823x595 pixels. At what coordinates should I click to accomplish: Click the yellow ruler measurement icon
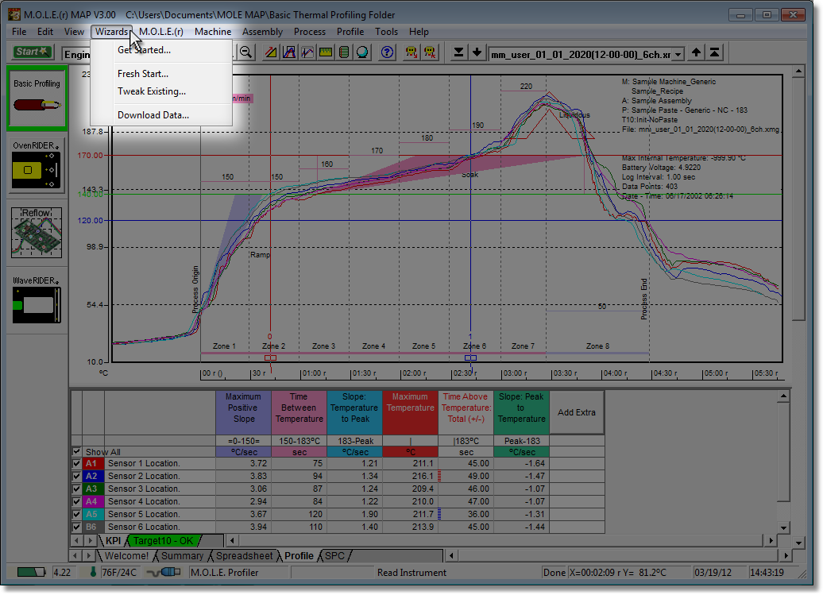point(326,52)
